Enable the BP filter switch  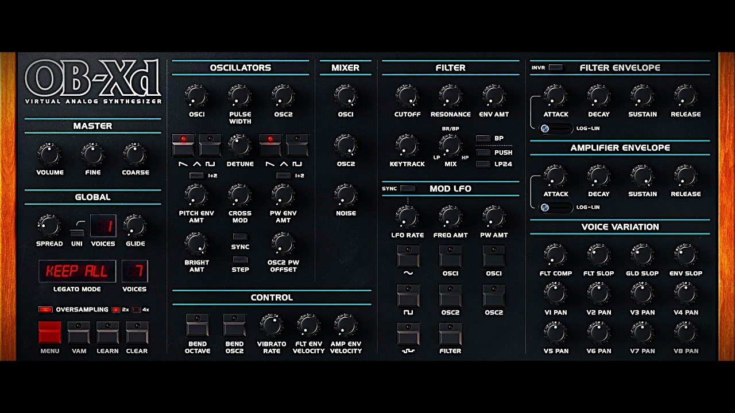tap(483, 138)
